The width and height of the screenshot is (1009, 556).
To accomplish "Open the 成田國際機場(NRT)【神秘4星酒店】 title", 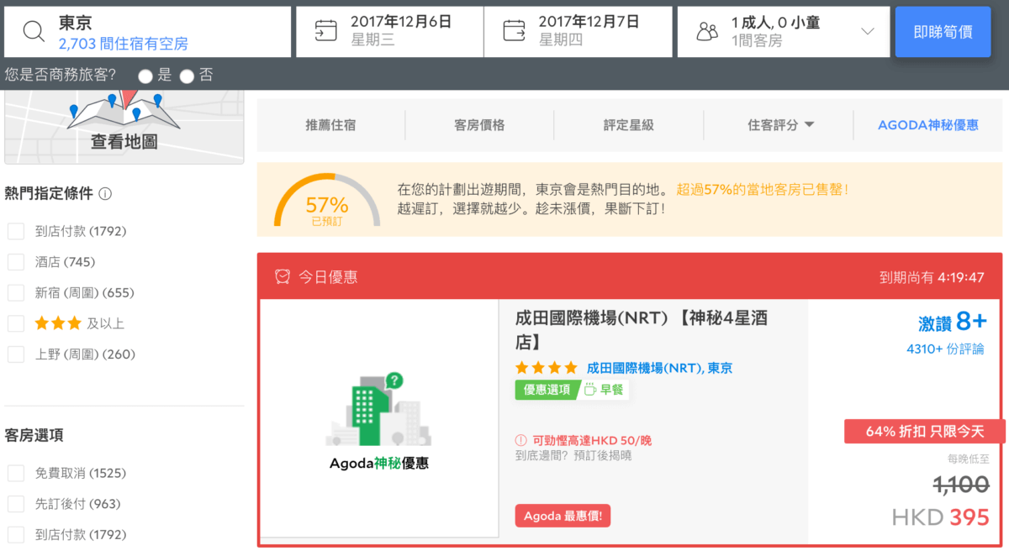I will pos(642,330).
